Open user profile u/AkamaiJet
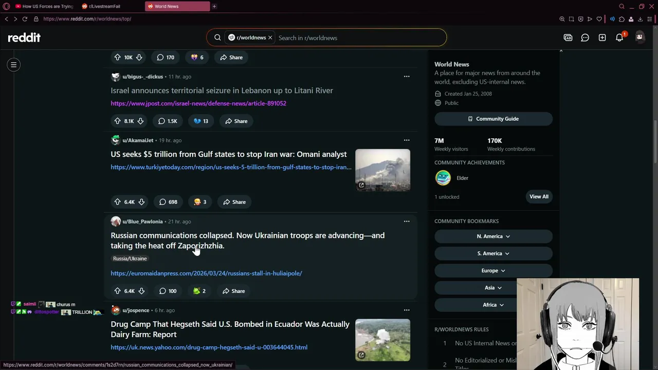Viewport: 658px width, 370px height. 138,140
